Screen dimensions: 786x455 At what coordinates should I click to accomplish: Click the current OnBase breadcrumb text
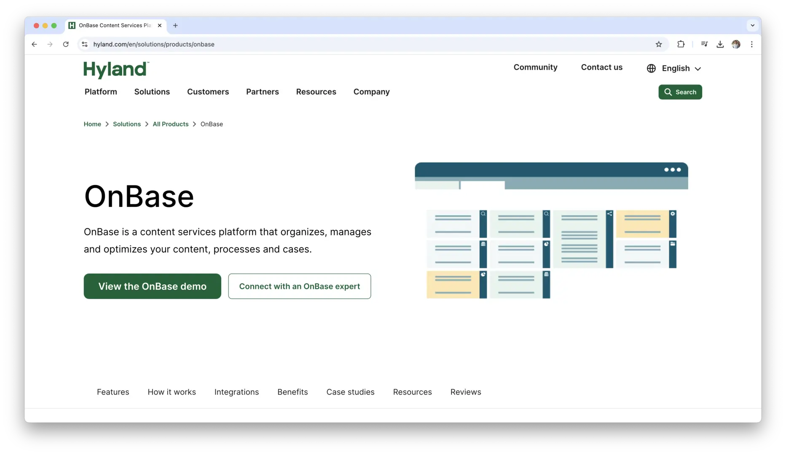(212, 124)
